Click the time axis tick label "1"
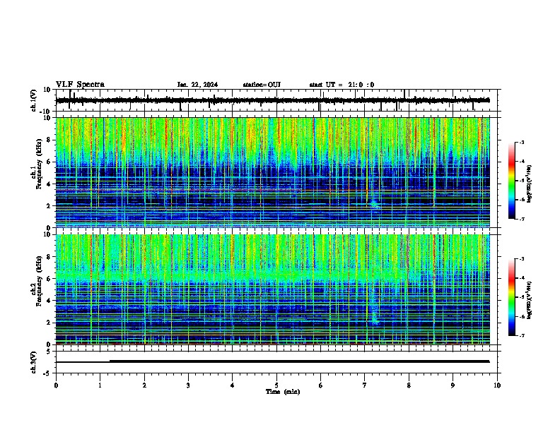Viewport: 560px width, 432px height. point(100,385)
